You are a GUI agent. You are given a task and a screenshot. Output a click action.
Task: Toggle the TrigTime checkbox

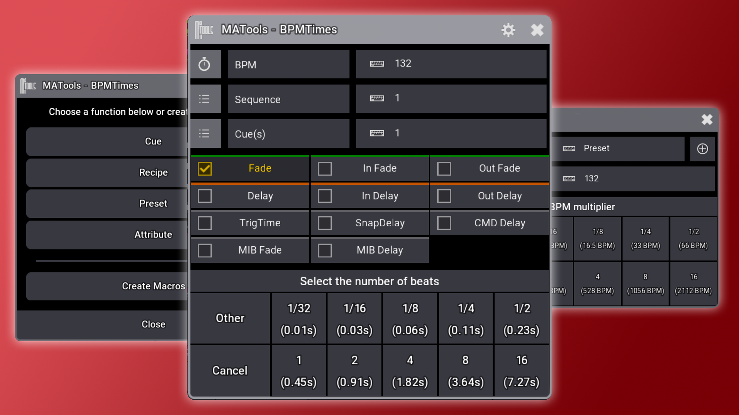[x=205, y=223]
